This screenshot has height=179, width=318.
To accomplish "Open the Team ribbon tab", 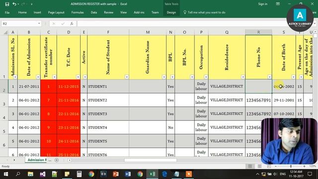I will [155, 12].
